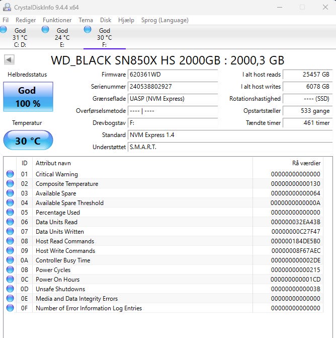Viewport: 336px width, 338px height.
Task: Click the status orb for Power On Hours
Action: click(x=10, y=279)
